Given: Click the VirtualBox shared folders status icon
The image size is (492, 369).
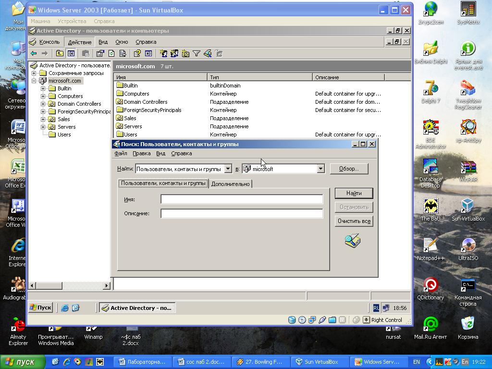Looking at the screenshot, I should (332, 320).
